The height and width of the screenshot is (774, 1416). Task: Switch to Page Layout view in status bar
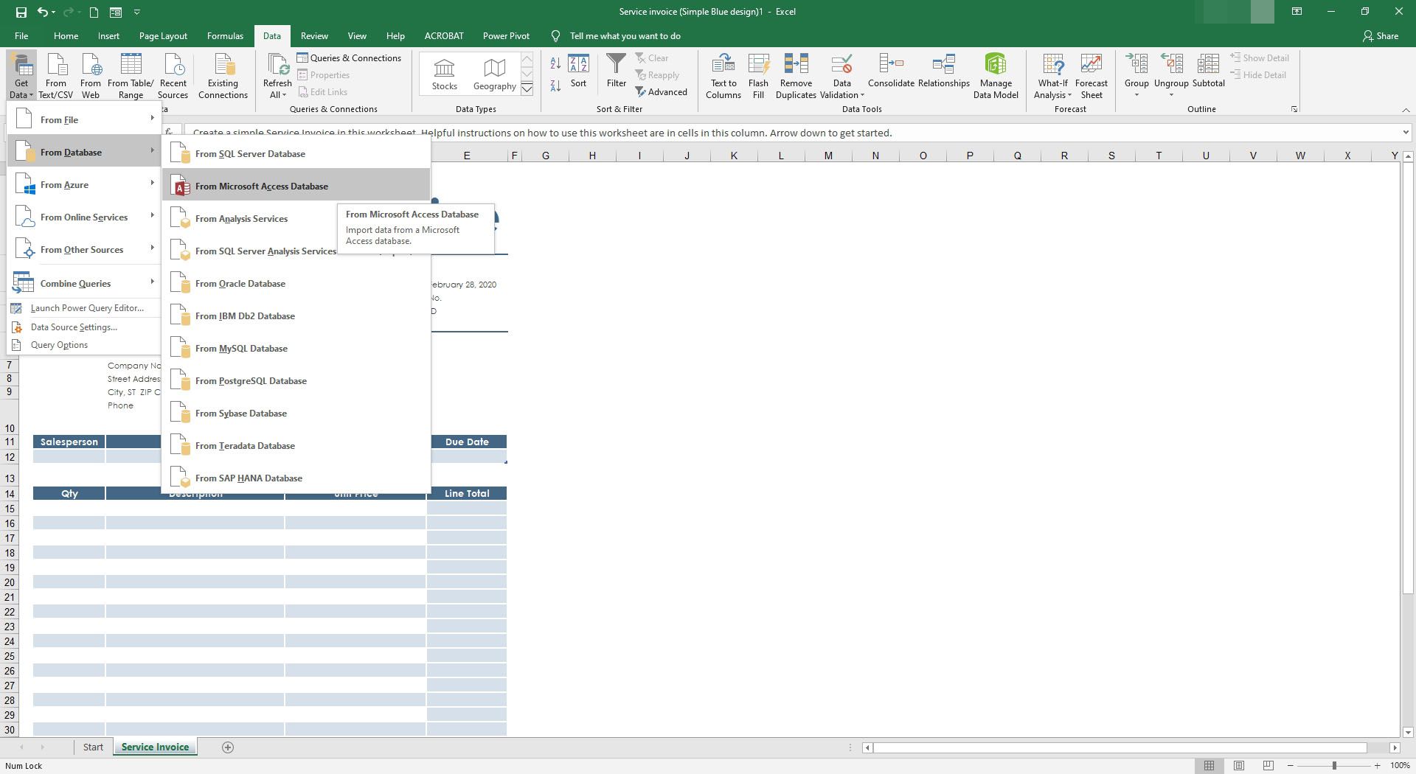[1239, 766]
